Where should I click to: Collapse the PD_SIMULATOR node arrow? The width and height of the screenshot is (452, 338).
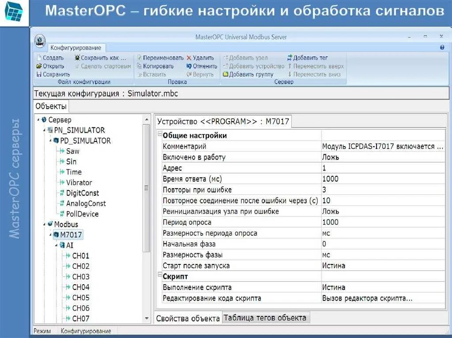pyautogui.click(x=50, y=141)
